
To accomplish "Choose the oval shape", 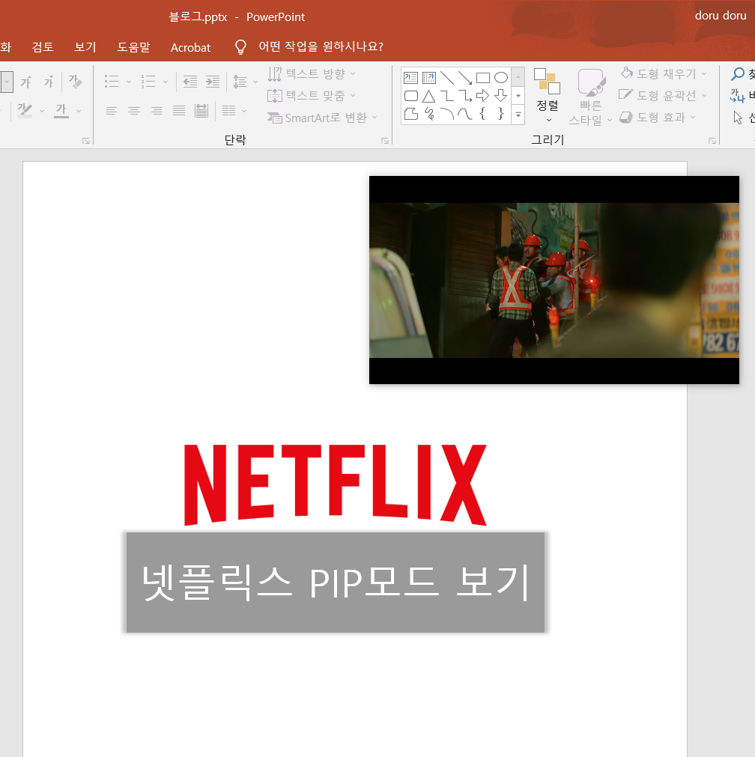I will (501, 77).
